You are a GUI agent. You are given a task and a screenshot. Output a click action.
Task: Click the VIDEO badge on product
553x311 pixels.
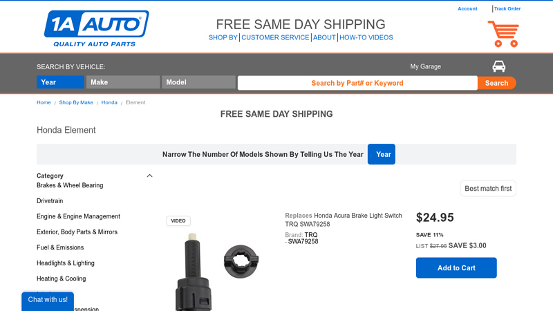(x=178, y=221)
